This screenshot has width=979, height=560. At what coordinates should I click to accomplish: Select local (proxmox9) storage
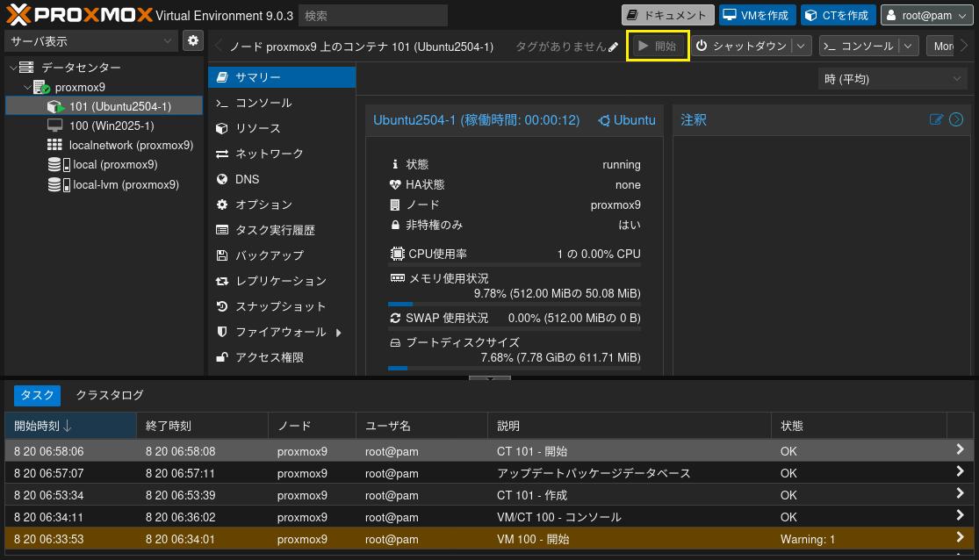[104, 164]
